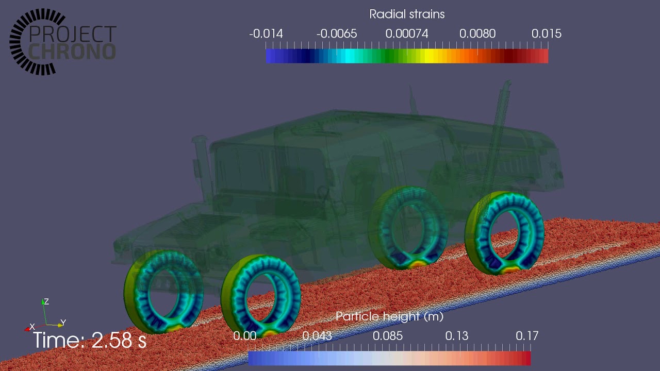
Task: Click the Z label on the orientation axes
Action: pos(46,301)
